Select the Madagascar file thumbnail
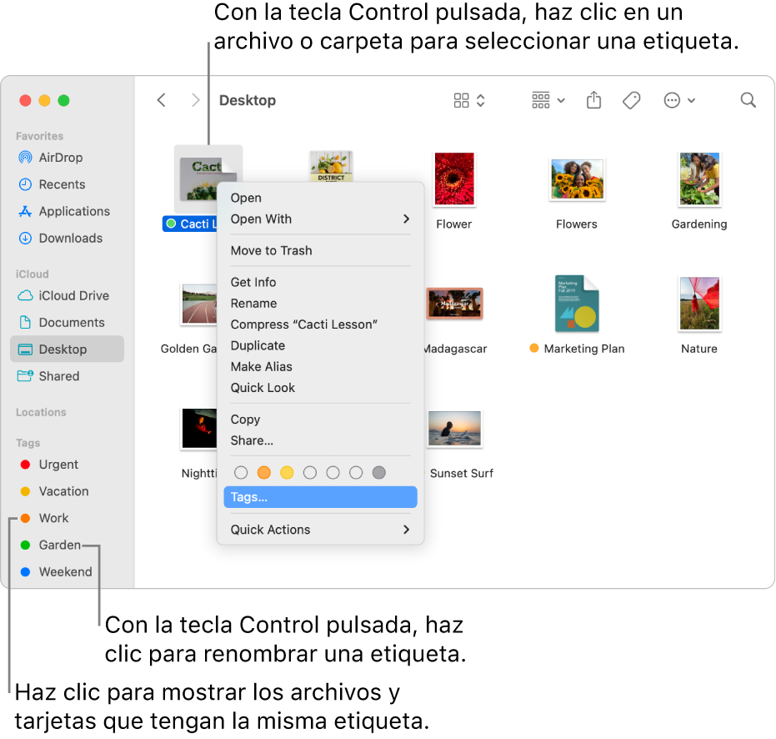The height and width of the screenshot is (739, 776). (x=454, y=303)
